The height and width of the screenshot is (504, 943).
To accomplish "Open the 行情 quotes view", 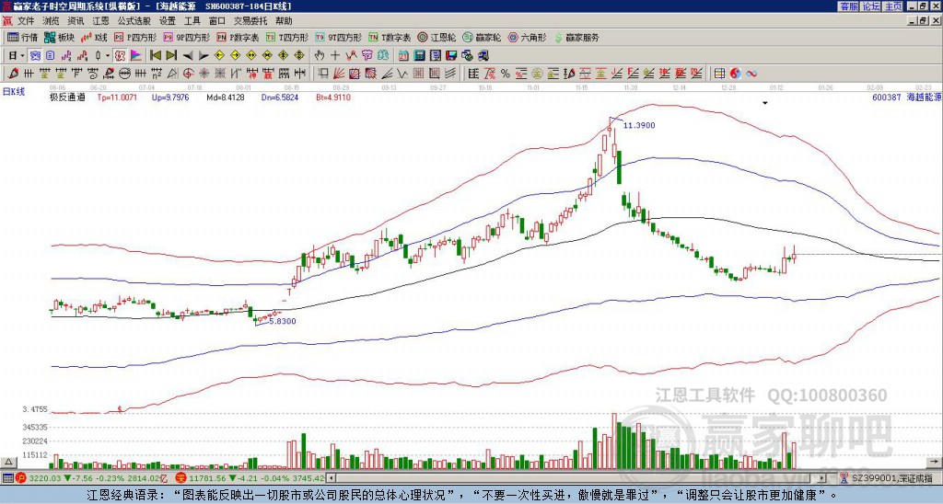I will 22,38.
